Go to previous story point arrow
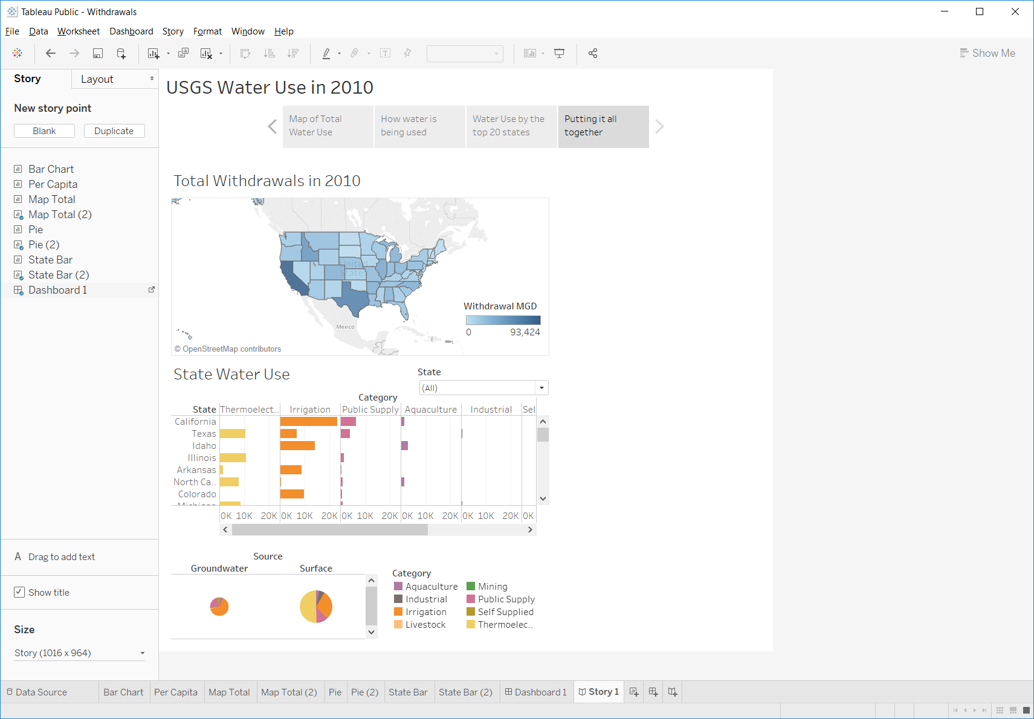 point(272,126)
